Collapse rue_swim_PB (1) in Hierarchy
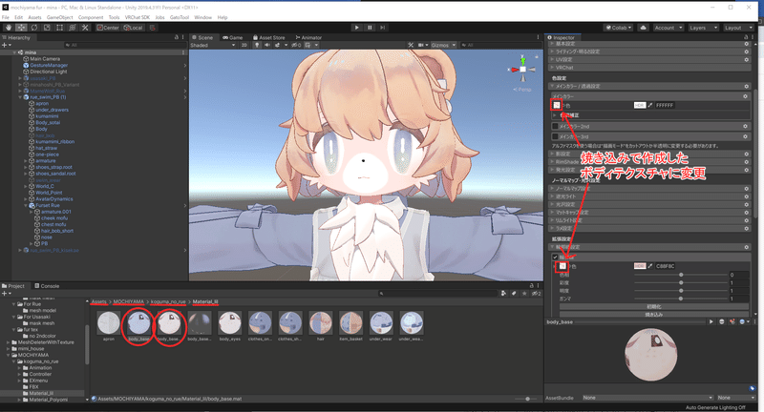Viewport: 764px width, 412px height. point(20,97)
